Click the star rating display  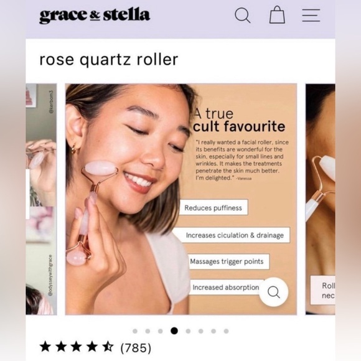[77, 347]
